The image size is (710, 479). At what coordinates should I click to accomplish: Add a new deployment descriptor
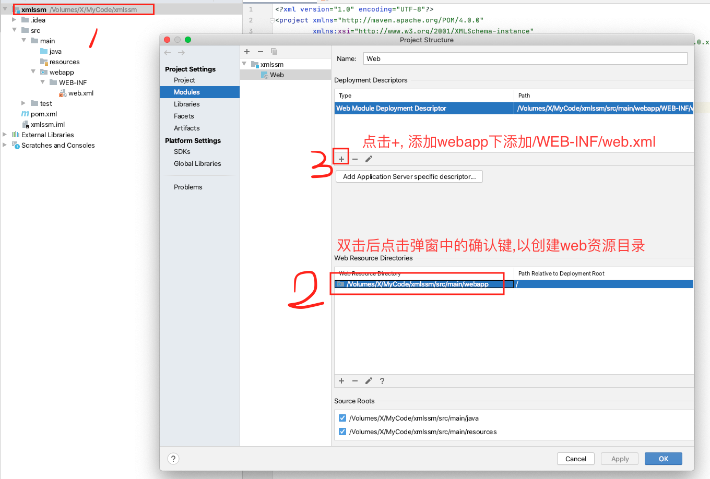[x=341, y=159]
